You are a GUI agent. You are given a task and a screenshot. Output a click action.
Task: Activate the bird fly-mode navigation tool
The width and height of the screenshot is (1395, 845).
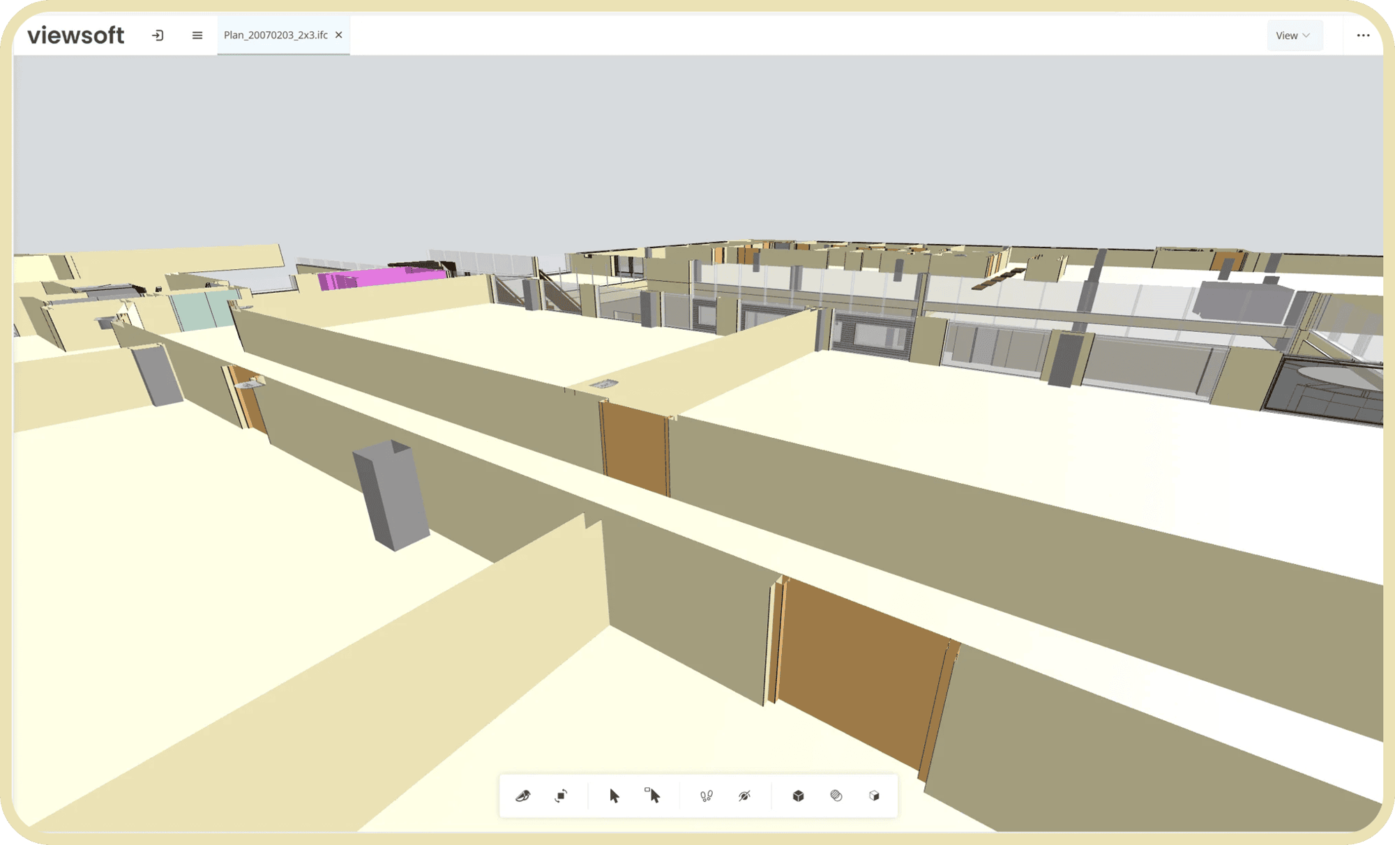(x=522, y=795)
